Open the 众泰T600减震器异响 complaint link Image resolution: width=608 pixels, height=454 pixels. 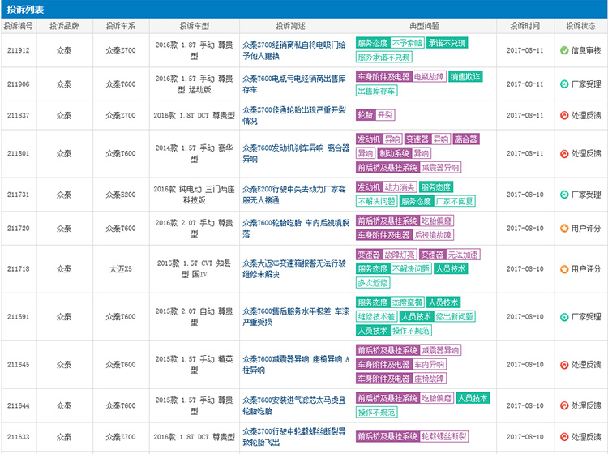pyautogui.click(x=295, y=364)
